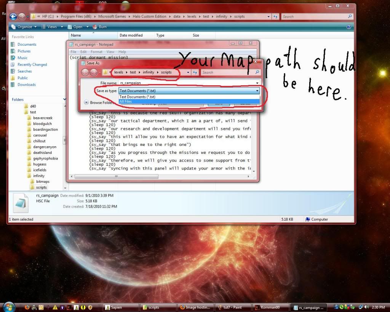
Task: Click the Computer status bar entry
Action: [316, 219]
